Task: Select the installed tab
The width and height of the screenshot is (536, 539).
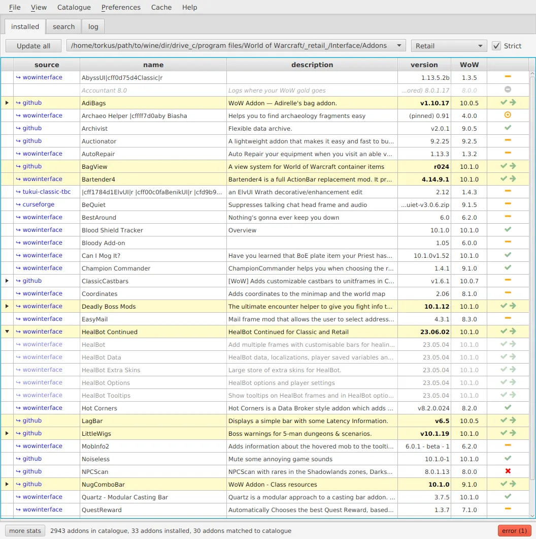Action: click(25, 26)
